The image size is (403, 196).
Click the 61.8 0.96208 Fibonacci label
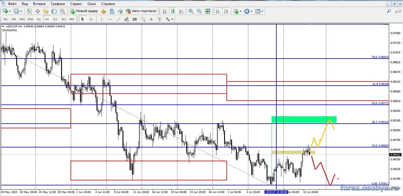tap(381, 84)
